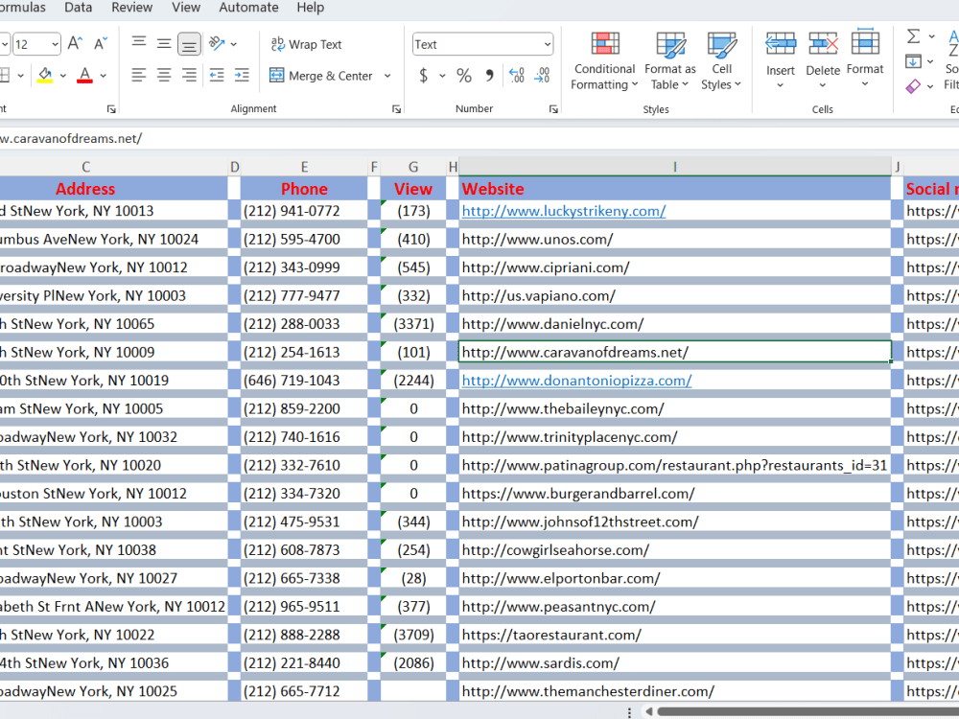Toggle Wrap Text
Screen dimensions: 959x719
coord(306,44)
